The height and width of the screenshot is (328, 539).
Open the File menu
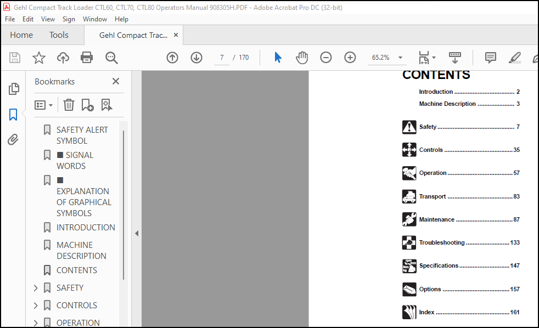coord(10,19)
